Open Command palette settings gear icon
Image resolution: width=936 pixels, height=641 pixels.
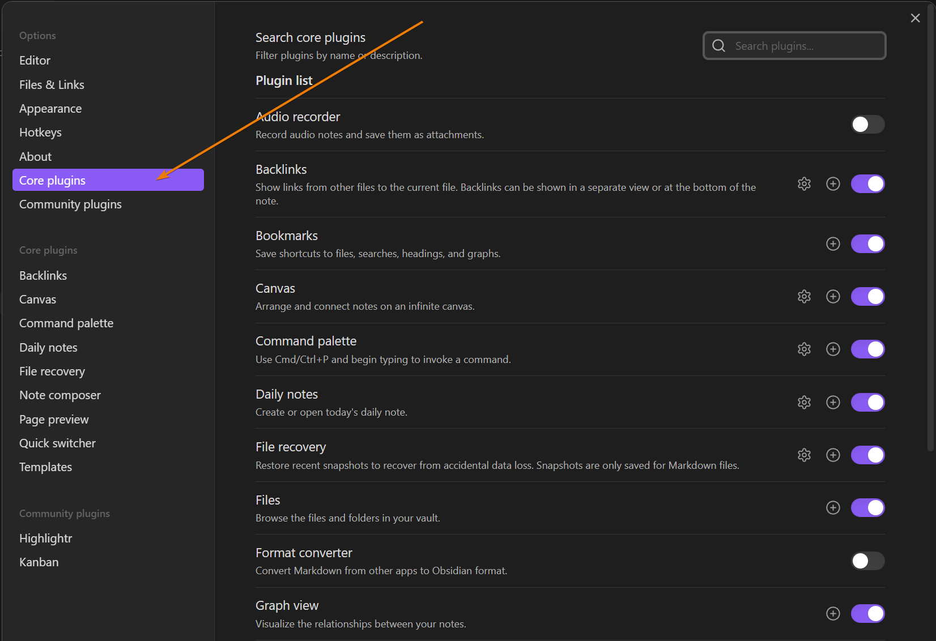[804, 349]
